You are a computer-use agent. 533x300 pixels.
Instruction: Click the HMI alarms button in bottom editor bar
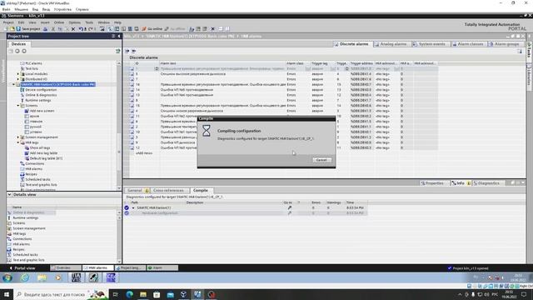tap(97, 268)
